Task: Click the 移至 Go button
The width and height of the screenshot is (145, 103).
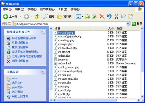Action: coord(137,24)
